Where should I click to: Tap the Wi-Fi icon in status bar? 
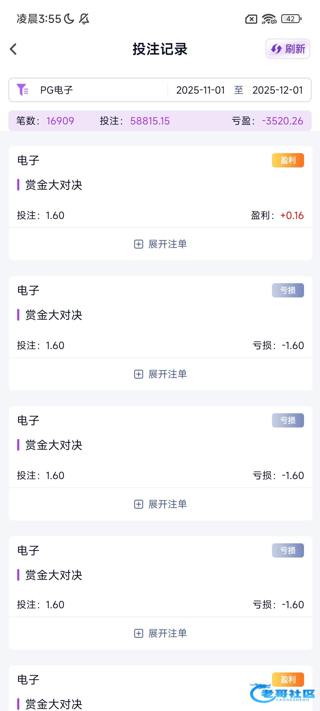coord(269,19)
